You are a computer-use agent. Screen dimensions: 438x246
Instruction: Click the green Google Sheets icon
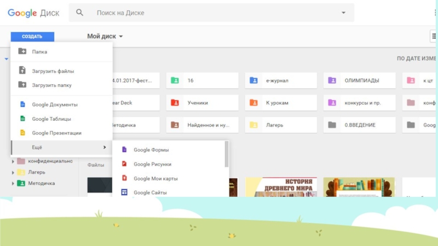(x=22, y=119)
